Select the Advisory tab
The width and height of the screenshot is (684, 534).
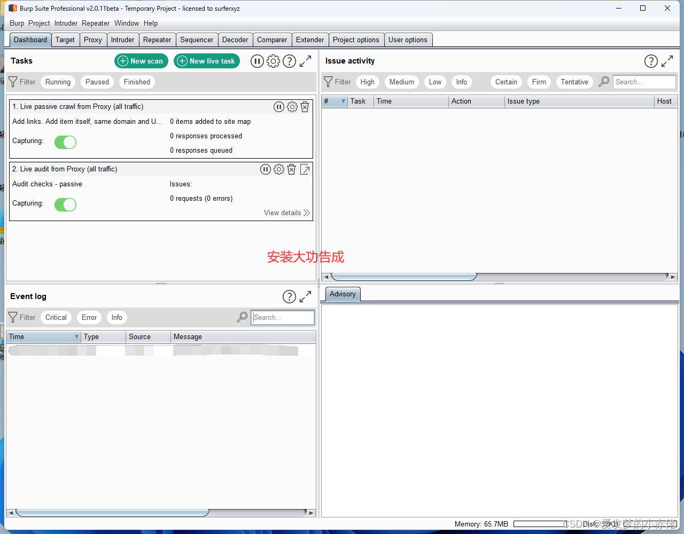pos(343,294)
